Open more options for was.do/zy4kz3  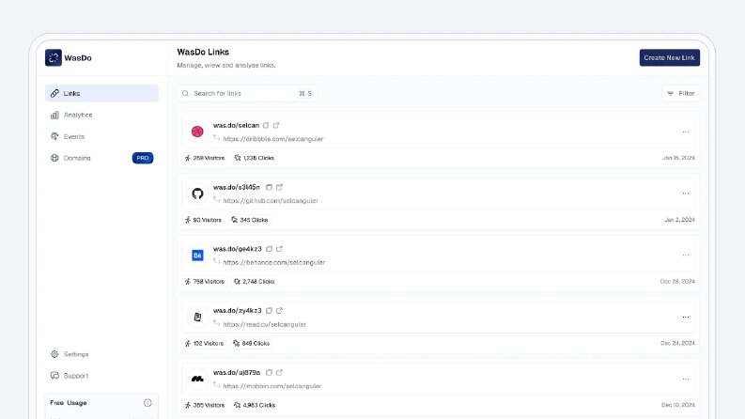point(686,317)
